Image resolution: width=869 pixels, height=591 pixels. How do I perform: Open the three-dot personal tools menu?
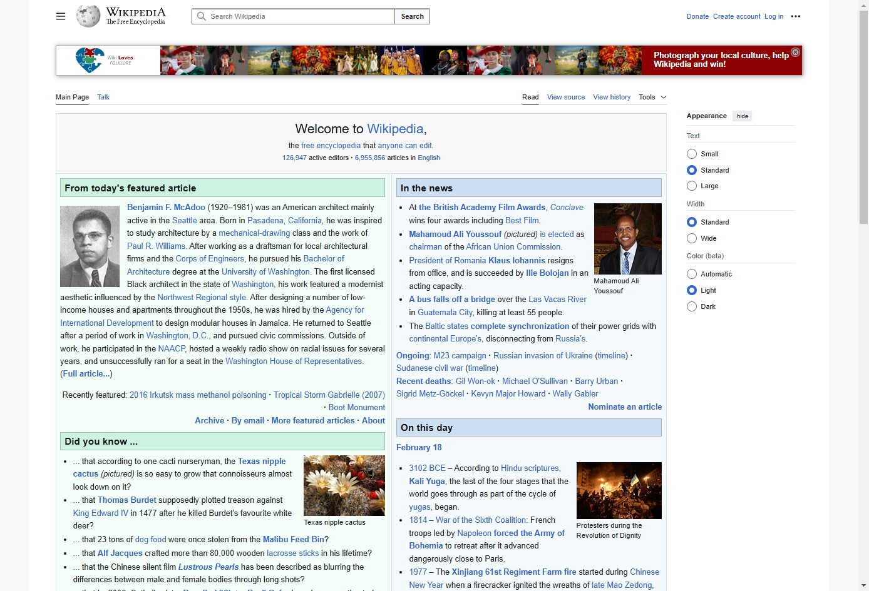(x=796, y=16)
